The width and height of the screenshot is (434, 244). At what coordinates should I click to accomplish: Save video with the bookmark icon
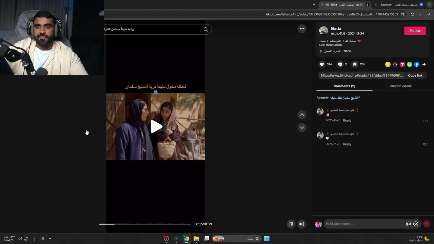355,64
